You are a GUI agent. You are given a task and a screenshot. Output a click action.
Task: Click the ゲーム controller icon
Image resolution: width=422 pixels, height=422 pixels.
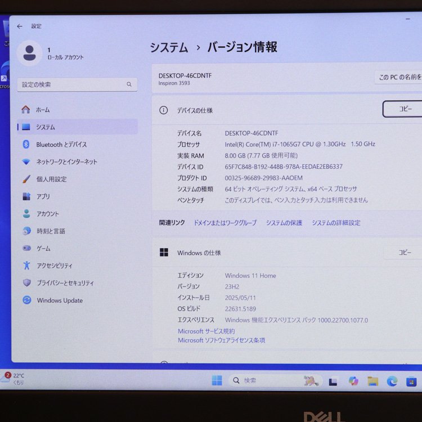(x=26, y=248)
